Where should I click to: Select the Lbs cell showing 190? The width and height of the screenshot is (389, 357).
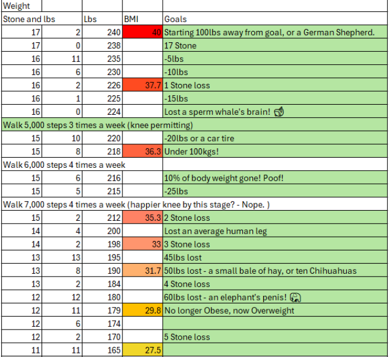[102, 271]
